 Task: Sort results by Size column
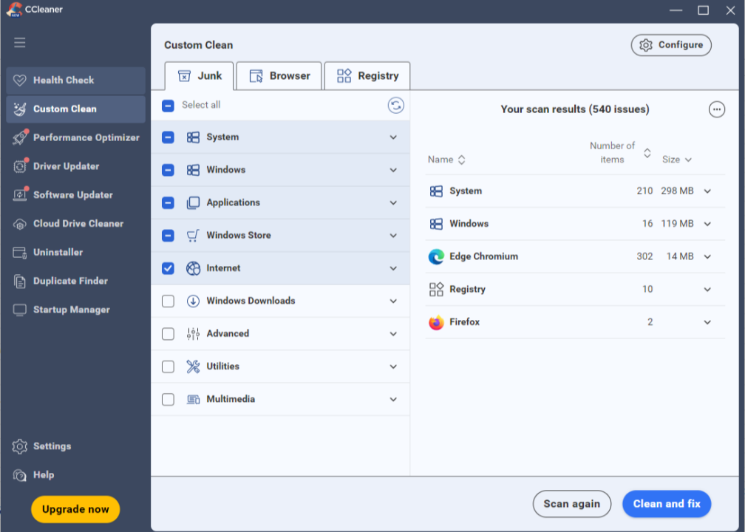click(676, 160)
